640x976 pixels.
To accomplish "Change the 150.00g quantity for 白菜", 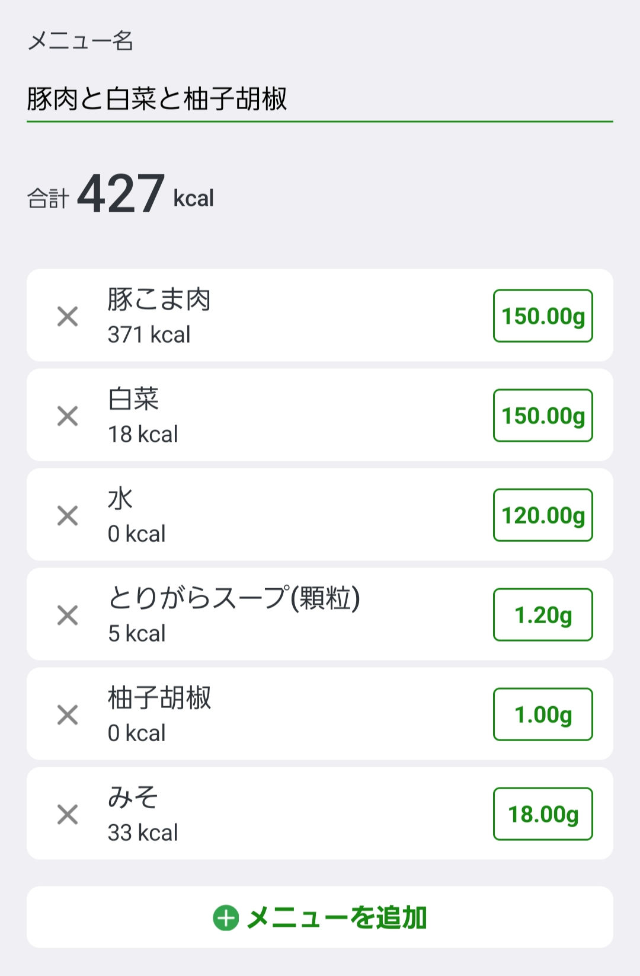I will (543, 416).
